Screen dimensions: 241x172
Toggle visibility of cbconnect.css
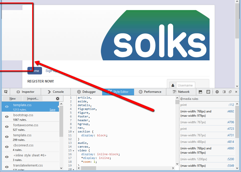click(x=7, y=147)
